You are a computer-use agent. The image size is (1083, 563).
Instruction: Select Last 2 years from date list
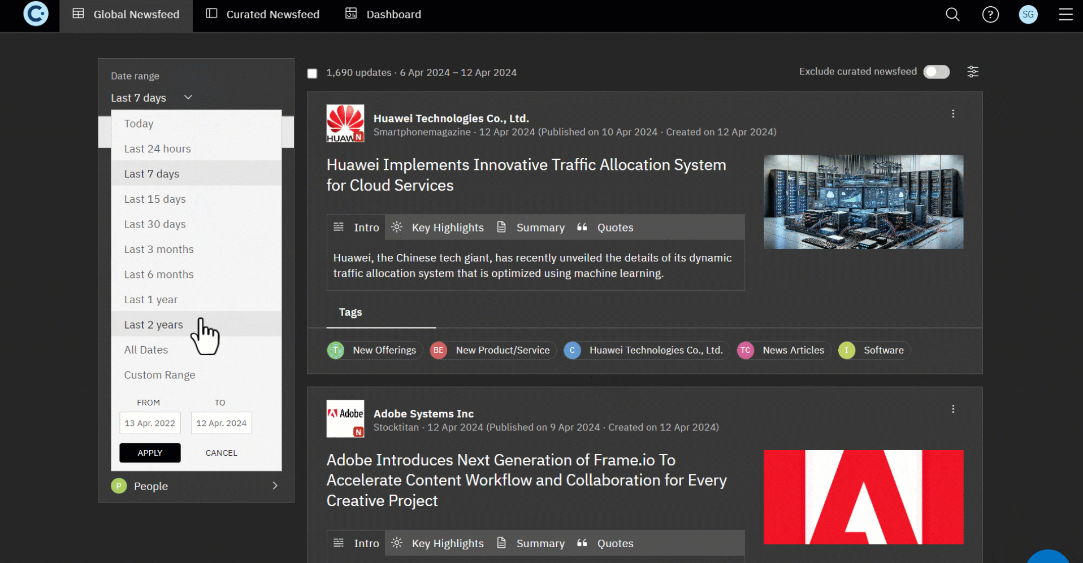pyautogui.click(x=154, y=325)
